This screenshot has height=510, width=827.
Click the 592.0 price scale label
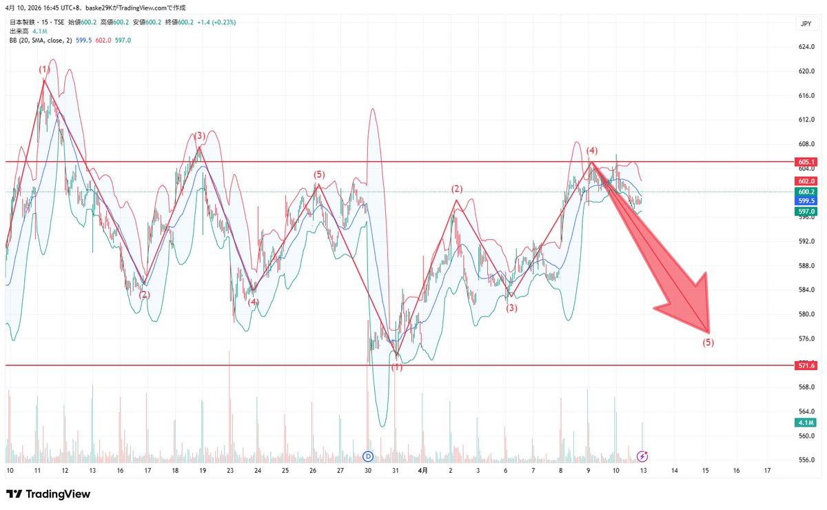coord(808,241)
